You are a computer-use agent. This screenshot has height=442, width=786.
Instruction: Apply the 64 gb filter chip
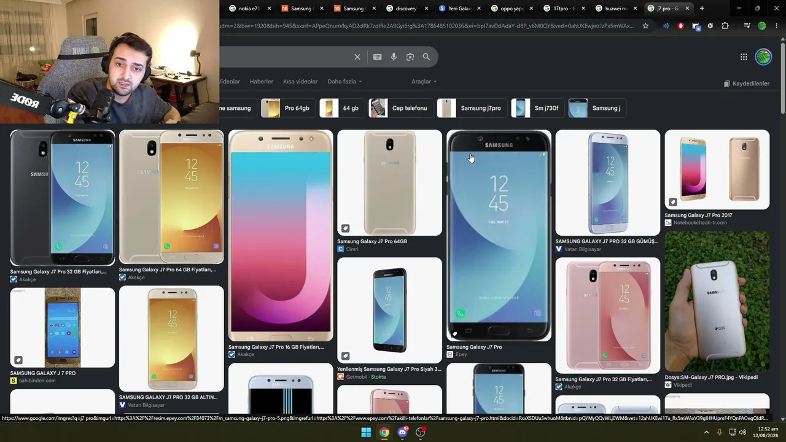coord(342,108)
